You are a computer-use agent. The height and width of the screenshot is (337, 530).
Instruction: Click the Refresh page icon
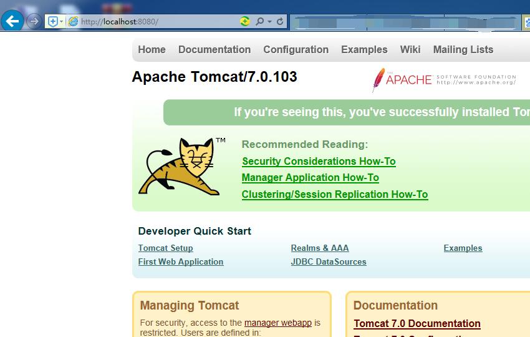click(280, 22)
